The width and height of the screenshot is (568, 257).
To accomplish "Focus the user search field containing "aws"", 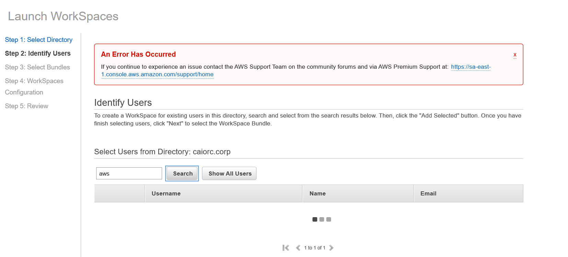I will [129, 174].
